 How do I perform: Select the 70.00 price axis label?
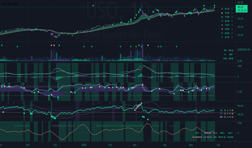click(240, 19)
